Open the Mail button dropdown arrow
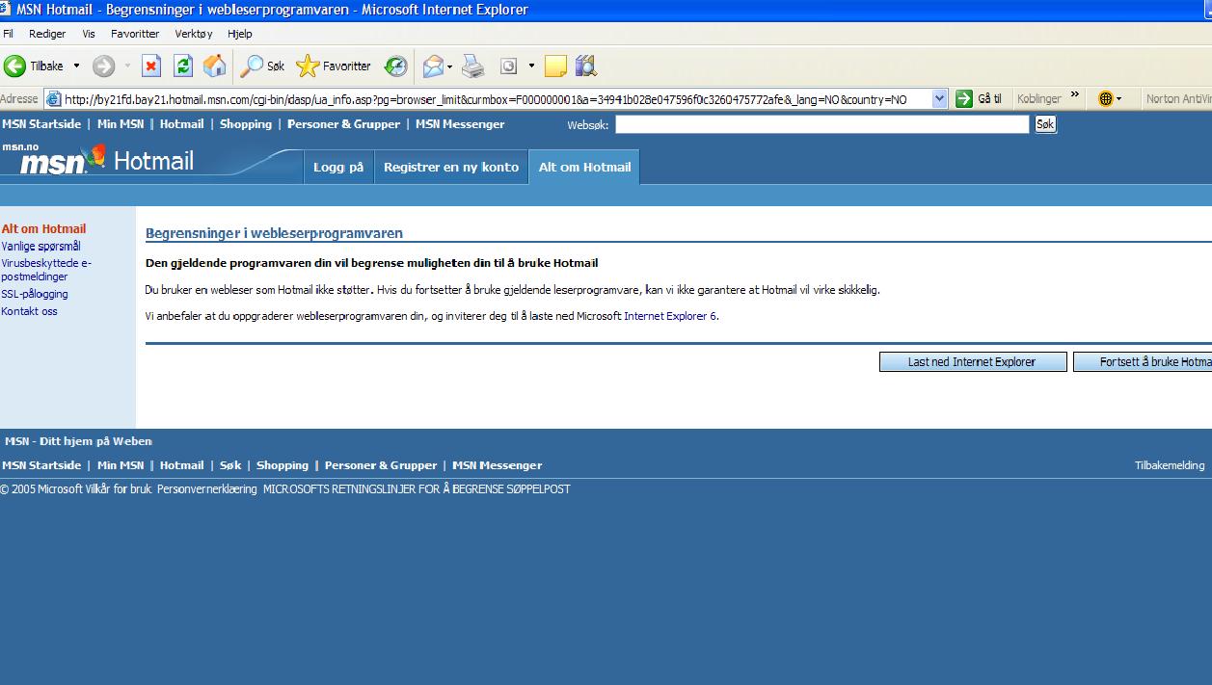The width and height of the screenshot is (1212, 685). coord(450,66)
